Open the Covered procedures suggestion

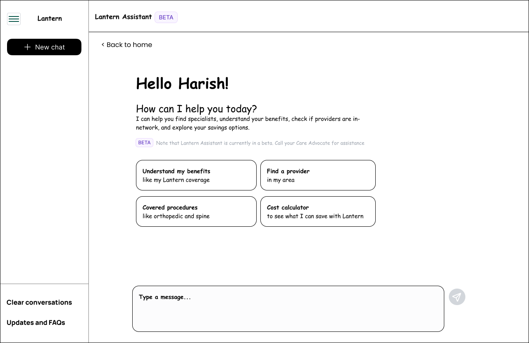(196, 211)
